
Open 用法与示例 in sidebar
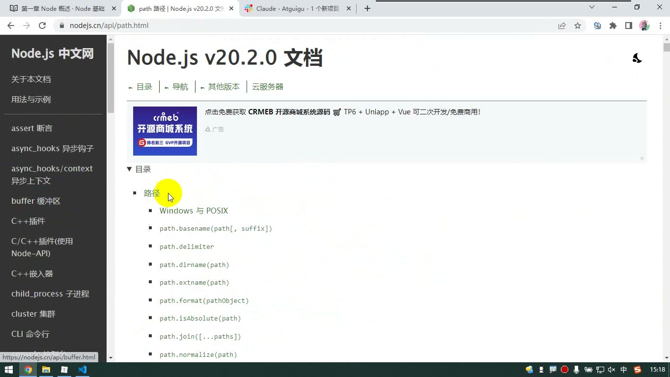coord(31,100)
